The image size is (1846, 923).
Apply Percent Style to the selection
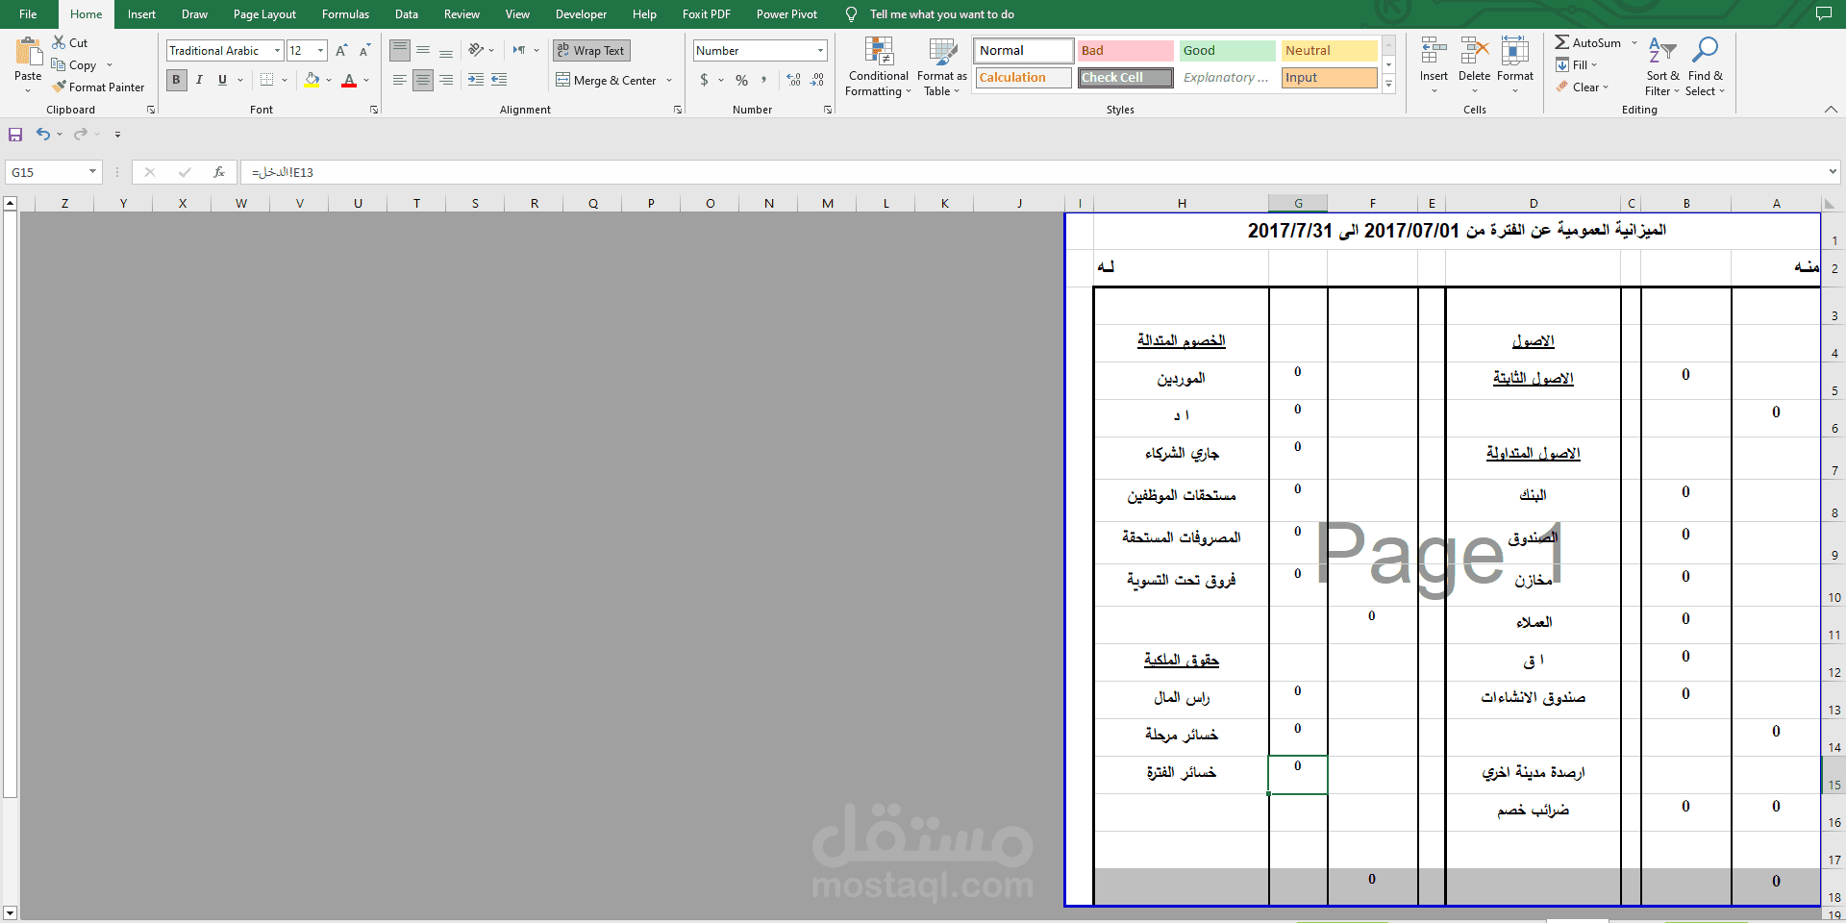tap(741, 80)
